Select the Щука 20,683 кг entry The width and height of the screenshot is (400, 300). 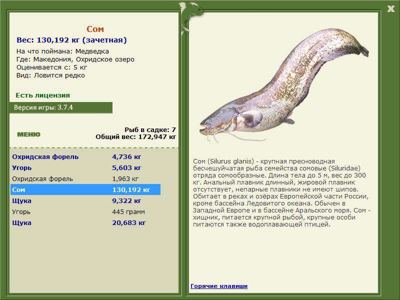(x=85, y=222)
